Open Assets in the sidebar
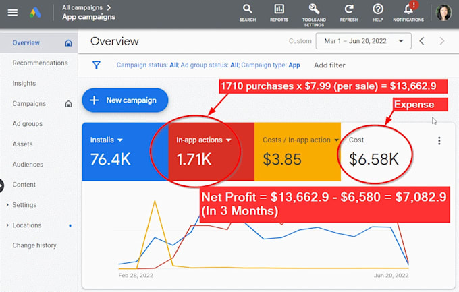The image size is (459, 292). click(x=22, y=144)
